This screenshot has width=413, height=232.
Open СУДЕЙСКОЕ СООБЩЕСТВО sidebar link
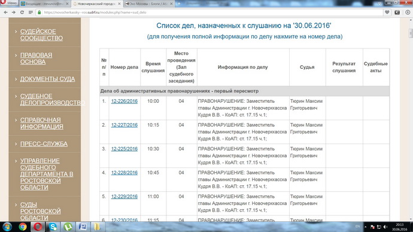tap(42, 35)
